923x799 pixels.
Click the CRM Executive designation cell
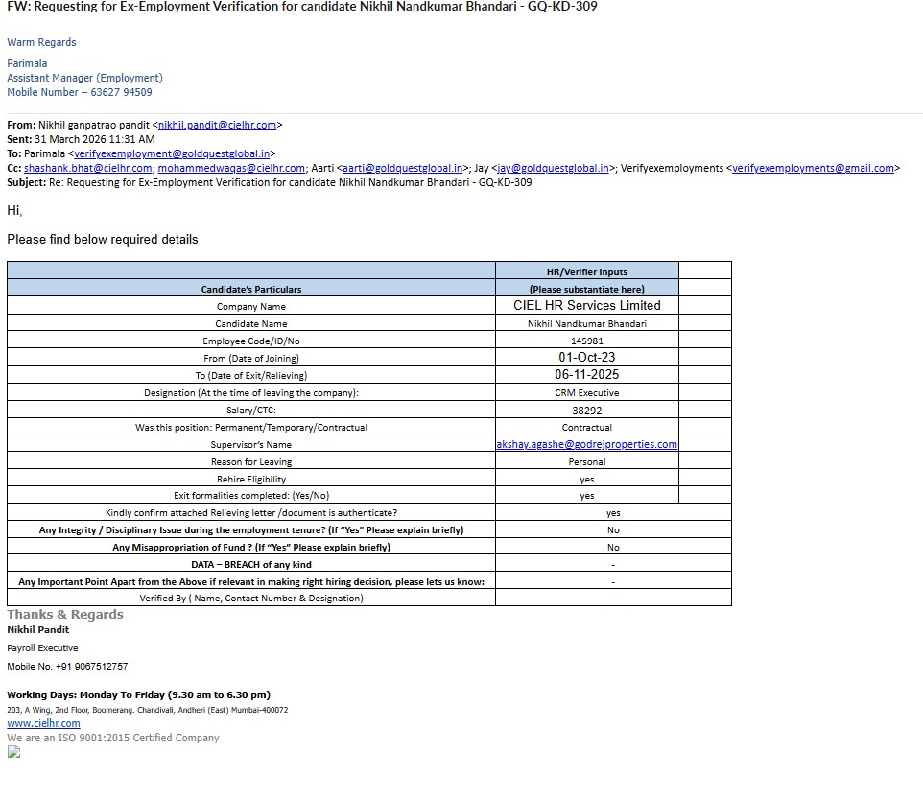coord(587,392)
